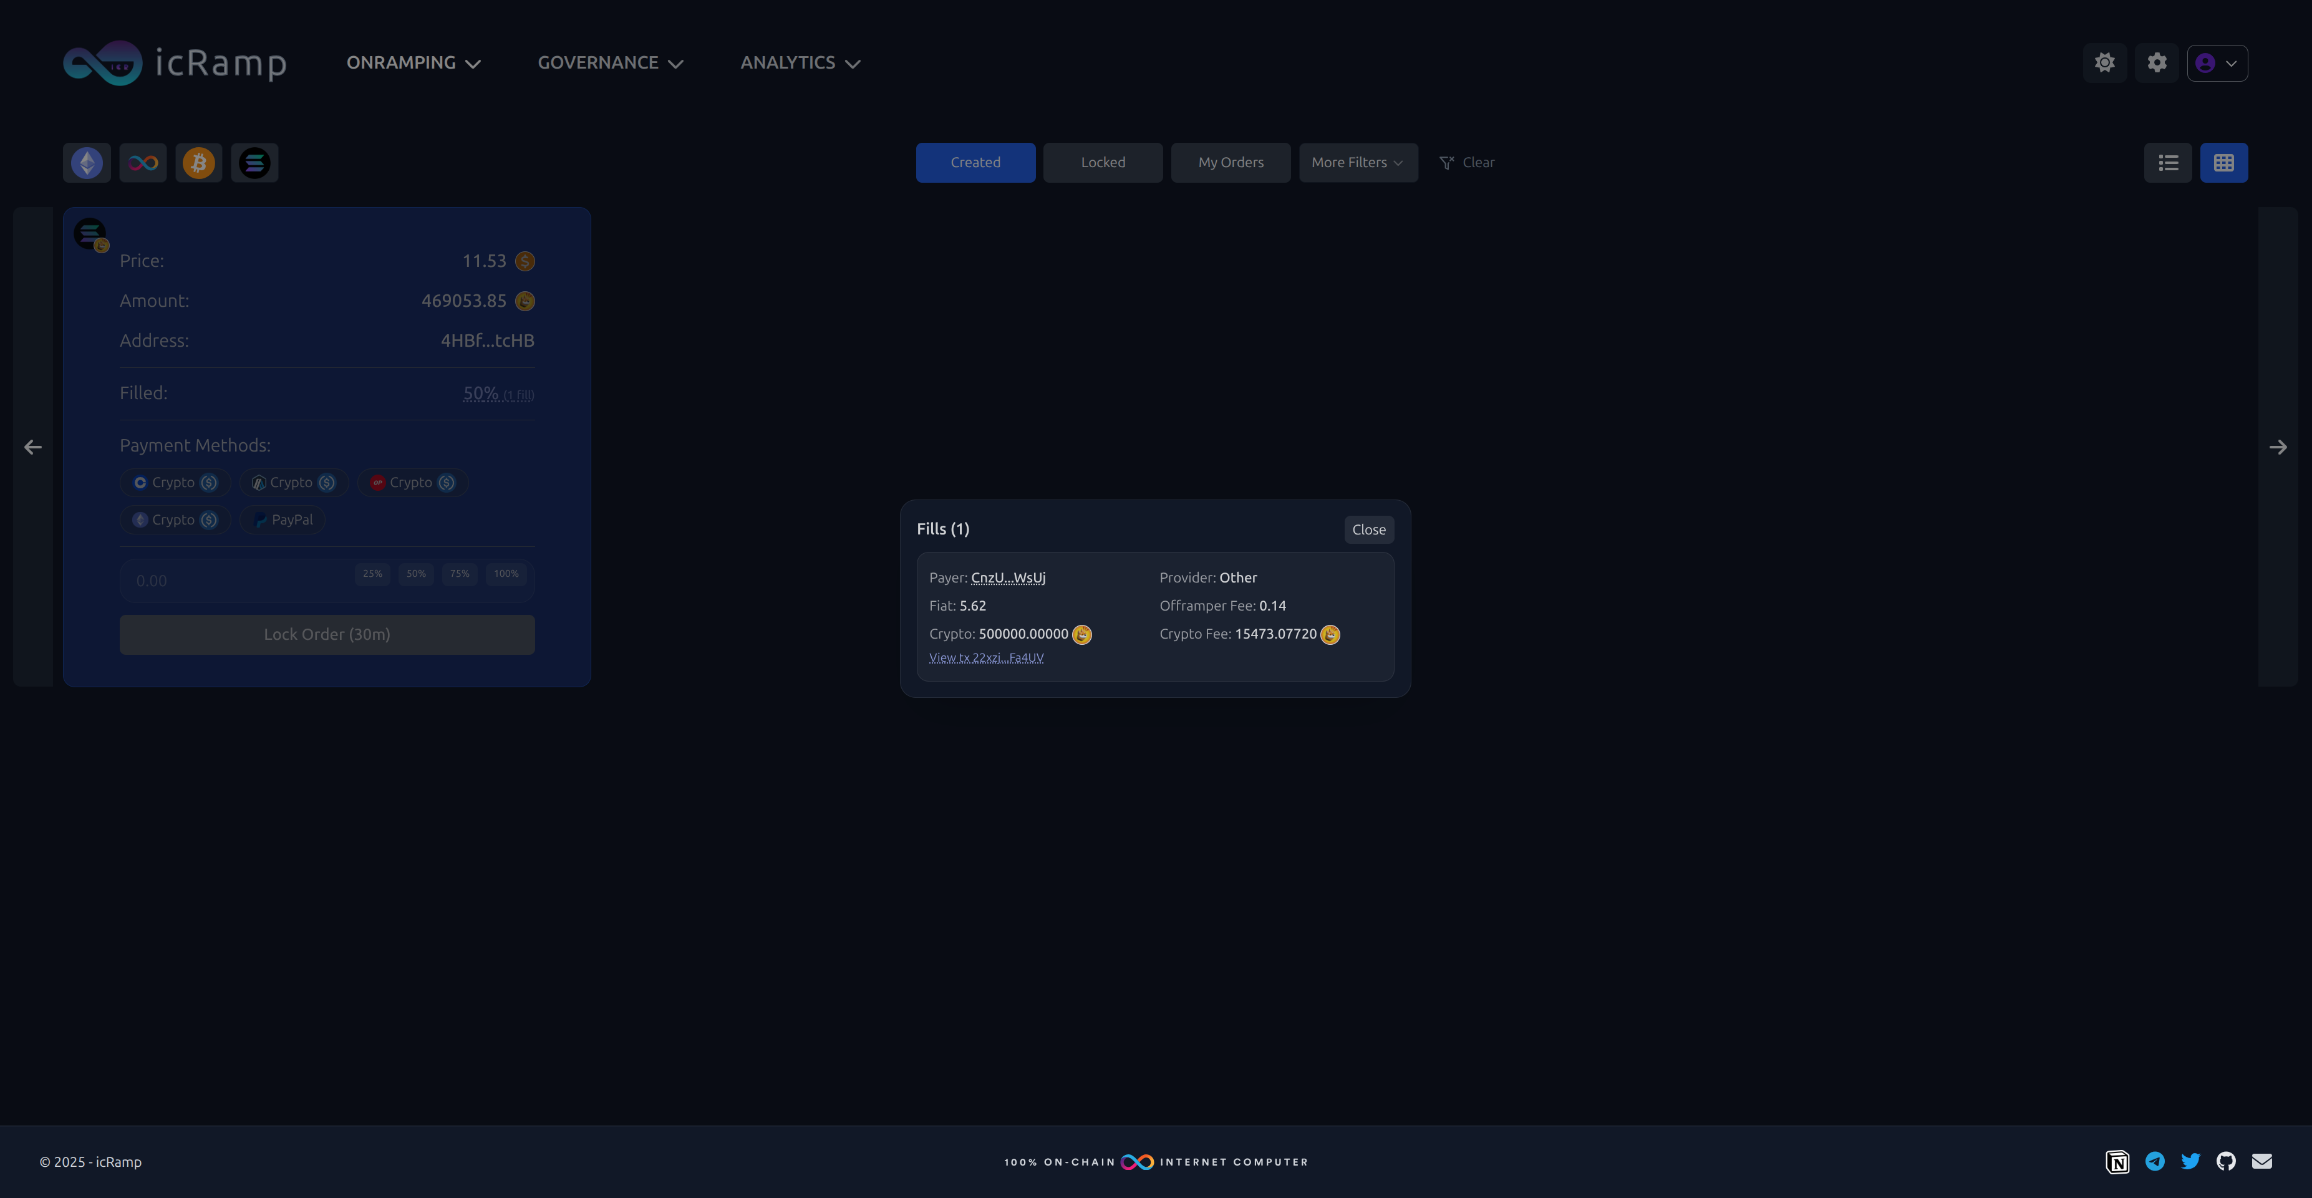Open icRamp's Twitter page from the footer
This screenshot has height=1198, width=2312.
point(2190,1161)
